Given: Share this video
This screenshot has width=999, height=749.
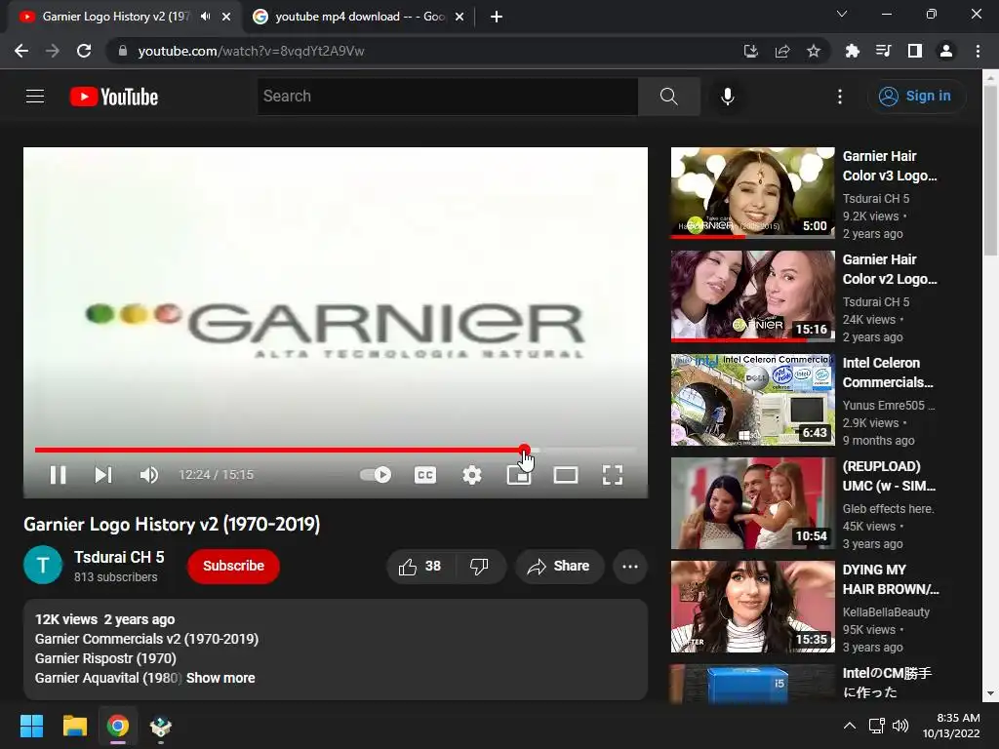Looking at the screenshot, I should tap(559, 567).
